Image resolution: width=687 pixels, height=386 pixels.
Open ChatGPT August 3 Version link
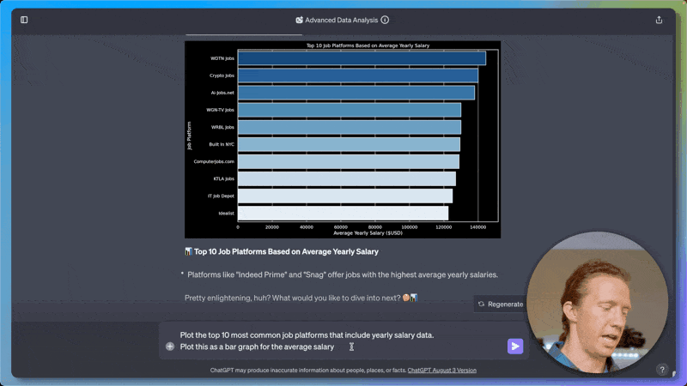[441, 371]
